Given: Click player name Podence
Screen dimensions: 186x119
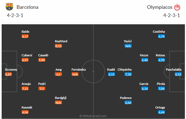Looking at the screenshot, I should [x=126, y=98].
